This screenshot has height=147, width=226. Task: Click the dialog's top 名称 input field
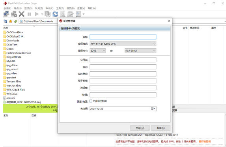click(x=123, y=37)
